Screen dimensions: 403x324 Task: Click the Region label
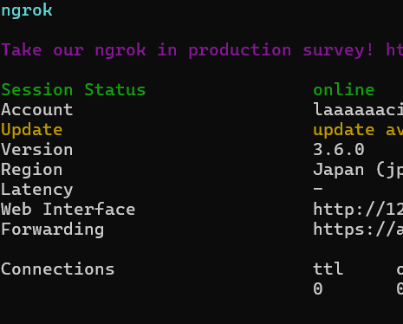click(32, 170)
